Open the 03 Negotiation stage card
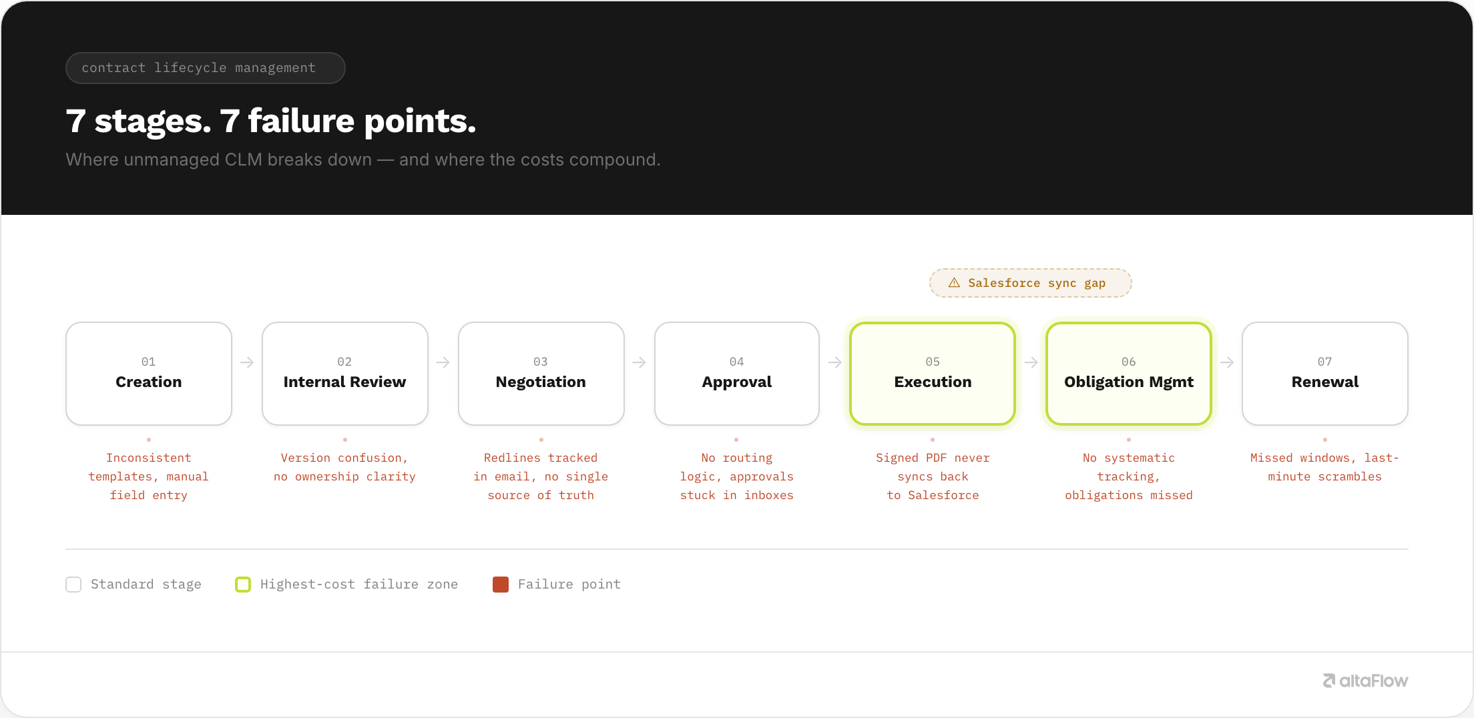1474x718 pixels. [x=541, y=374]
